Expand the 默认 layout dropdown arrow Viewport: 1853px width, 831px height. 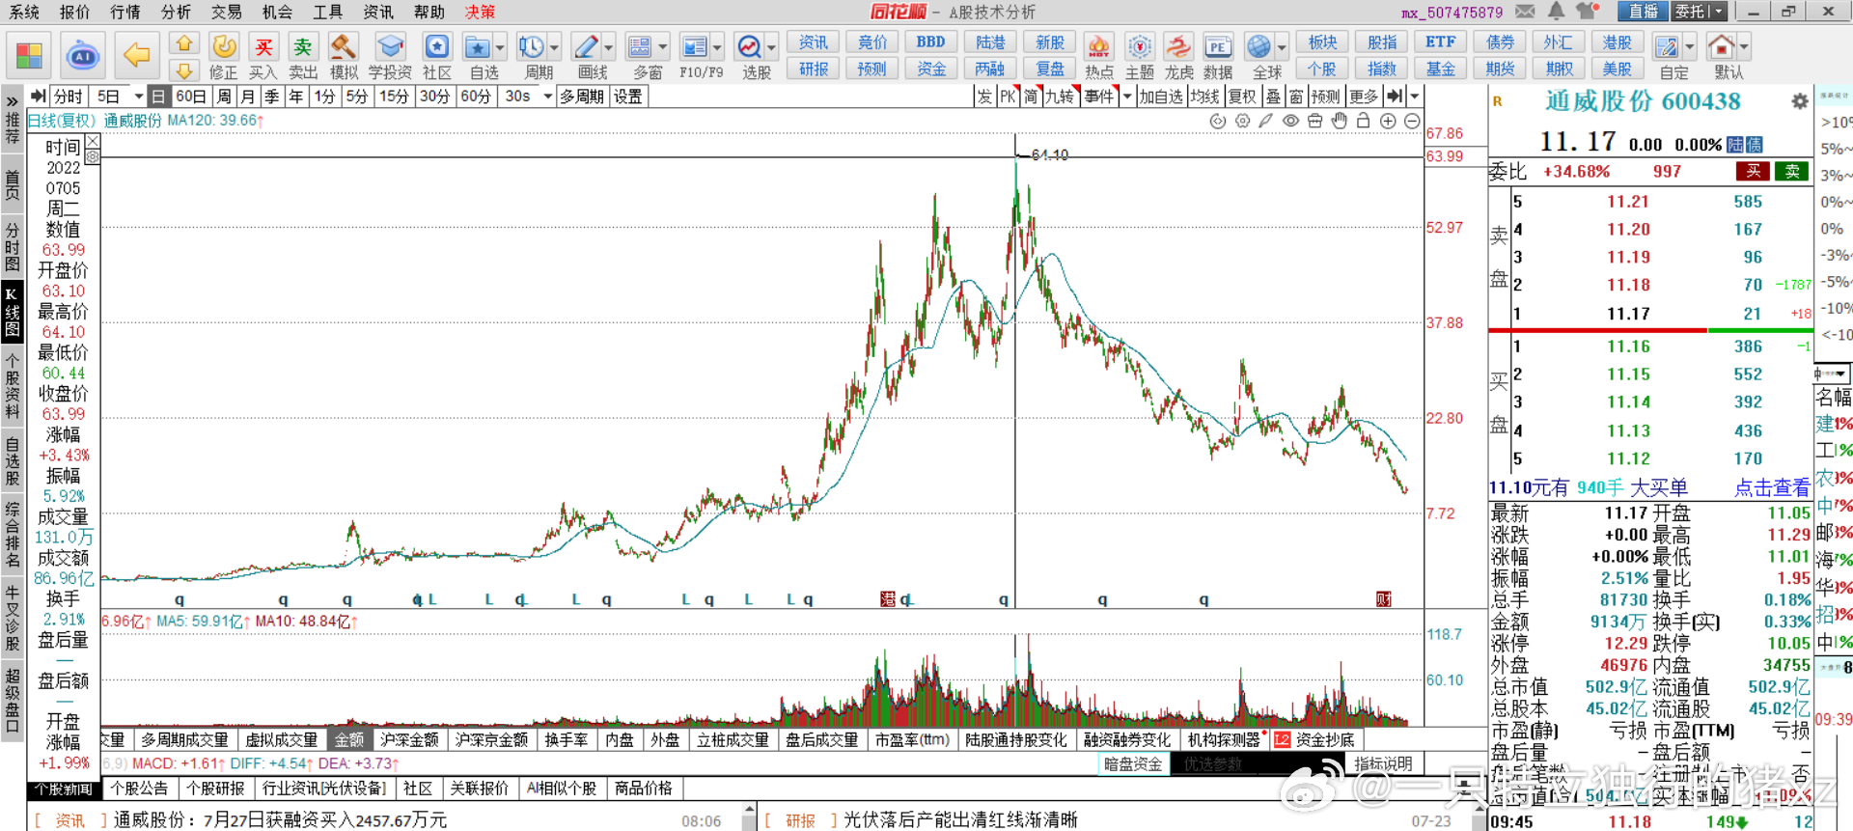1744,46
